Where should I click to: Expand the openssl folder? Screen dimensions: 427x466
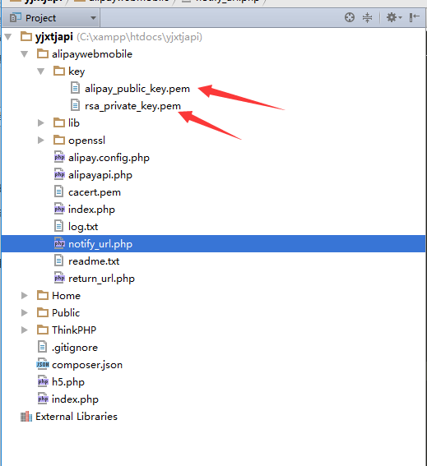[x=41, y=141]
